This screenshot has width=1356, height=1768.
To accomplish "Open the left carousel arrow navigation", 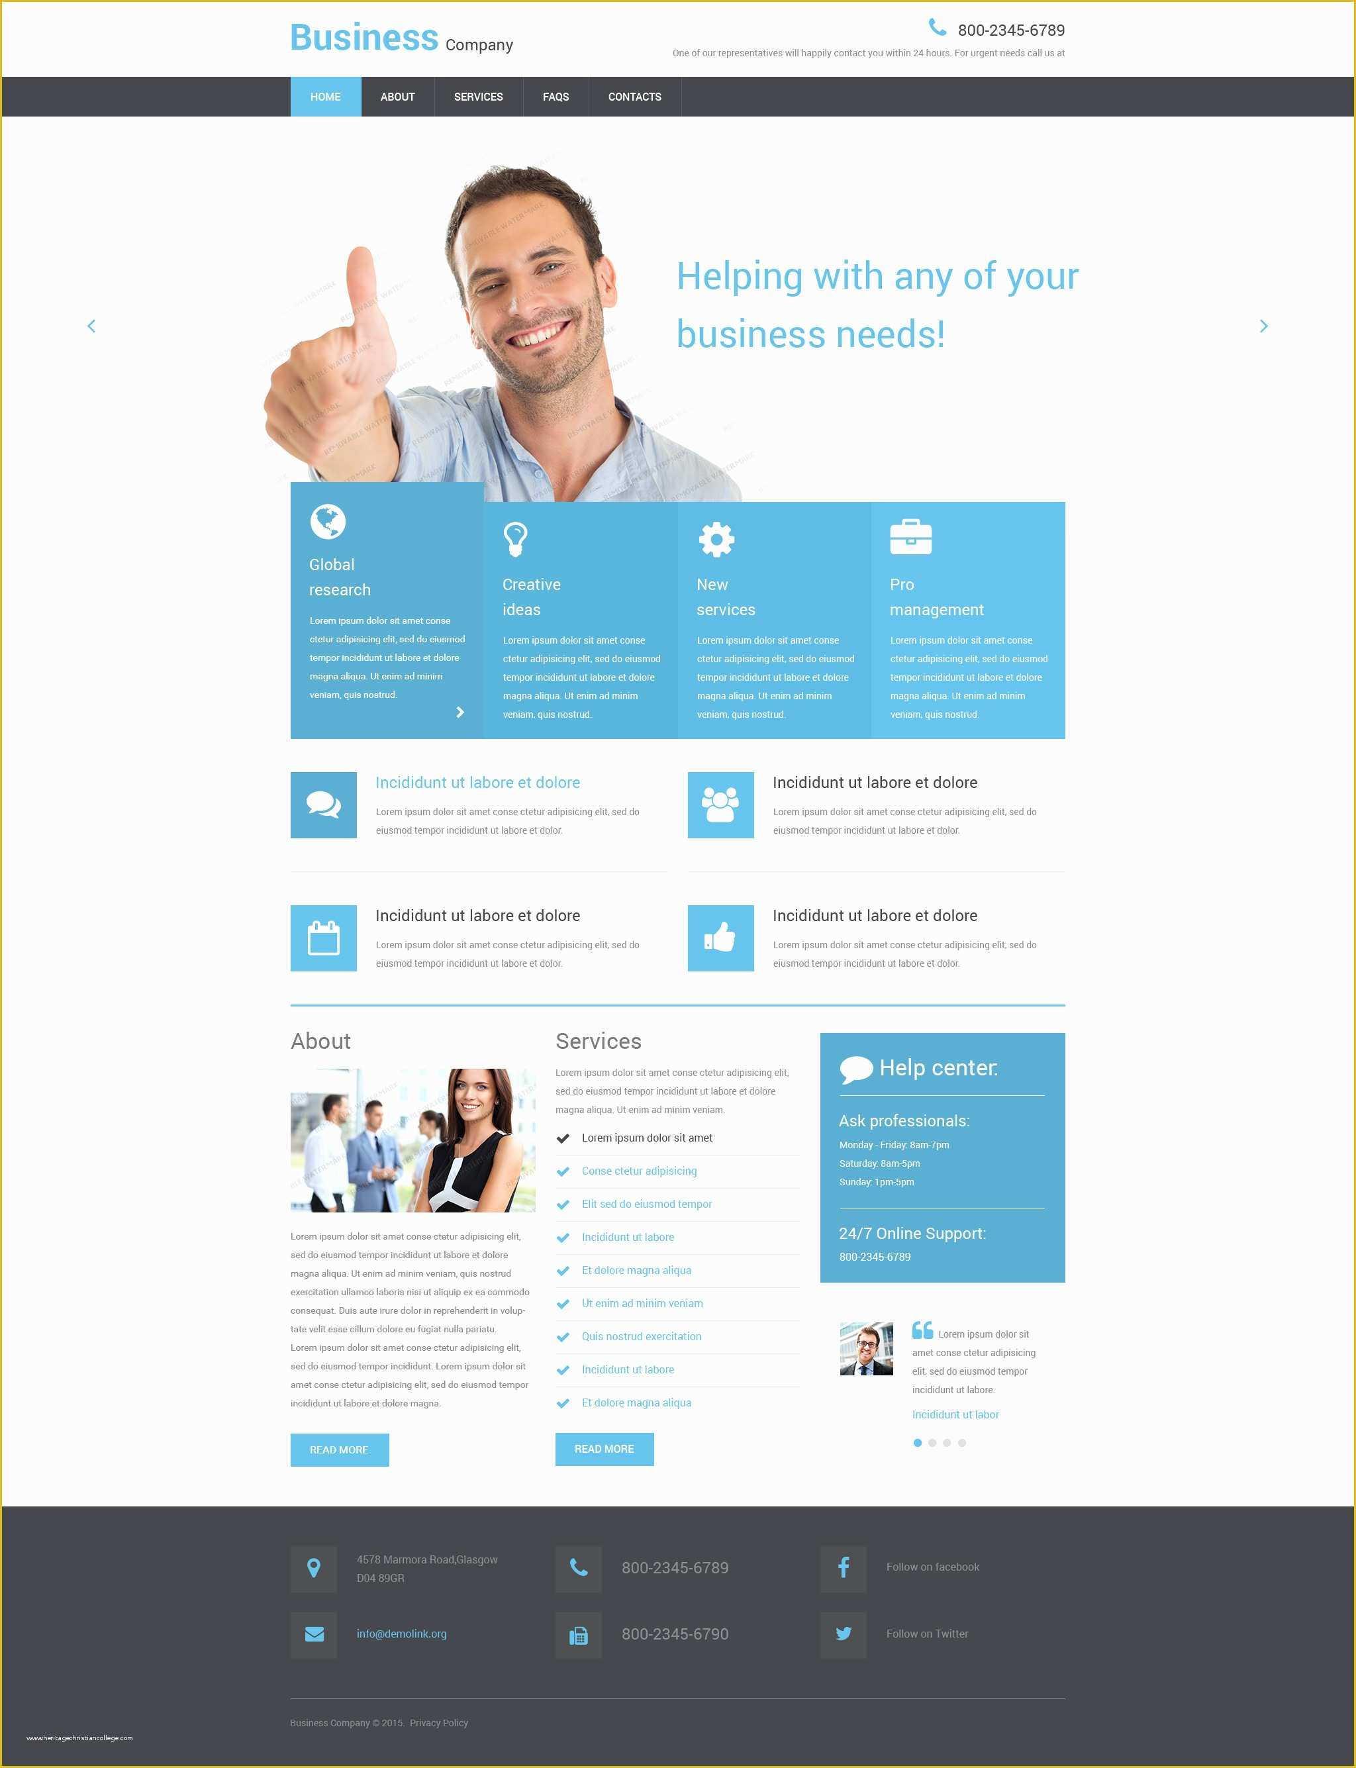I will [93, 326].
